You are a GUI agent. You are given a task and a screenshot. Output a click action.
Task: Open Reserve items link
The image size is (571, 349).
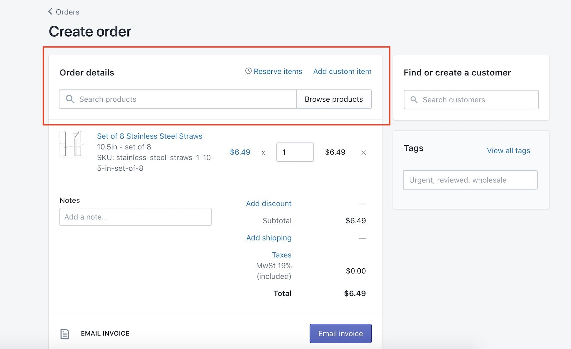point(278,71)
